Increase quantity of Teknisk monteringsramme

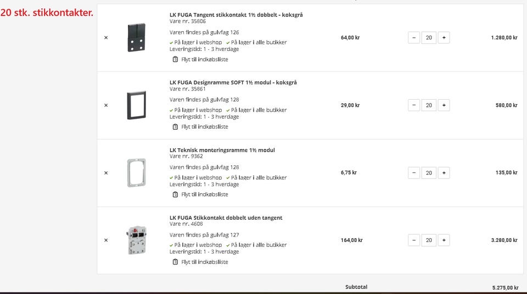click(x=444, y=173)
